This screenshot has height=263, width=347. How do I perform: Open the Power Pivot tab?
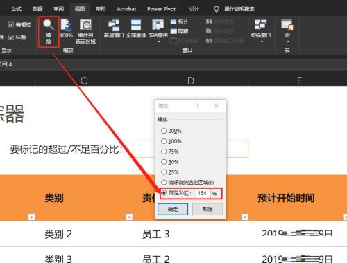point(161,9)
